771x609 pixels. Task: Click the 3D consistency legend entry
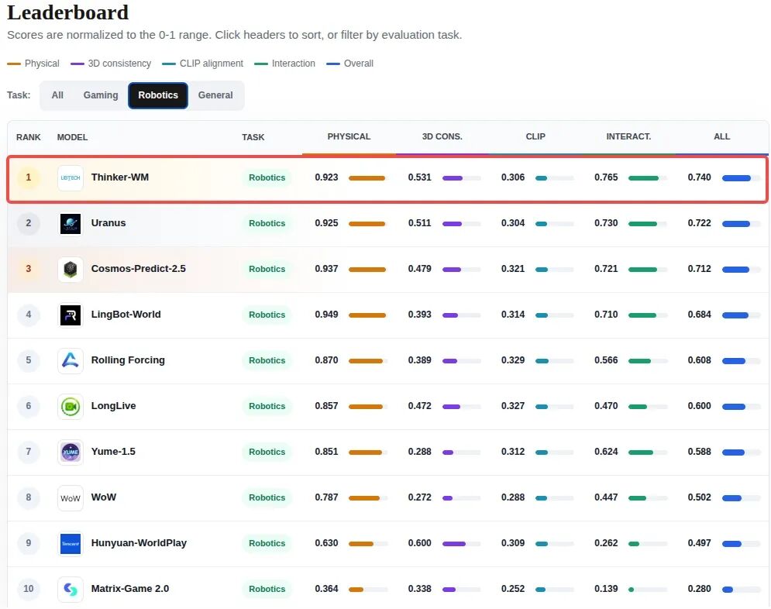pos(111,64)
